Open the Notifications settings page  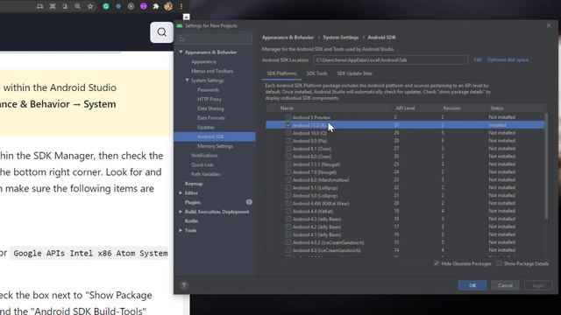pyautogui.click(x=204, y=156)
